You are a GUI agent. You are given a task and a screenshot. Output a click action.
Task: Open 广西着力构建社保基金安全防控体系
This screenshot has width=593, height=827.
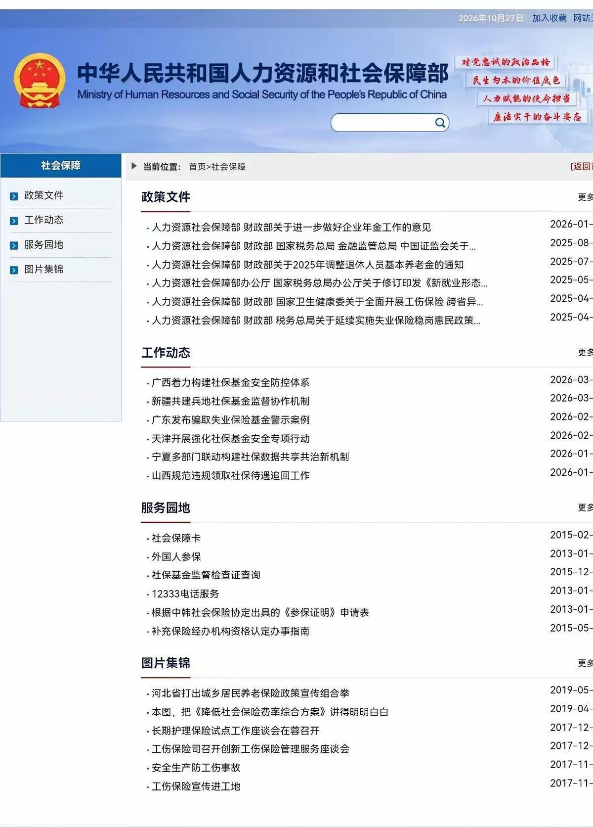(x=230, y=383)
